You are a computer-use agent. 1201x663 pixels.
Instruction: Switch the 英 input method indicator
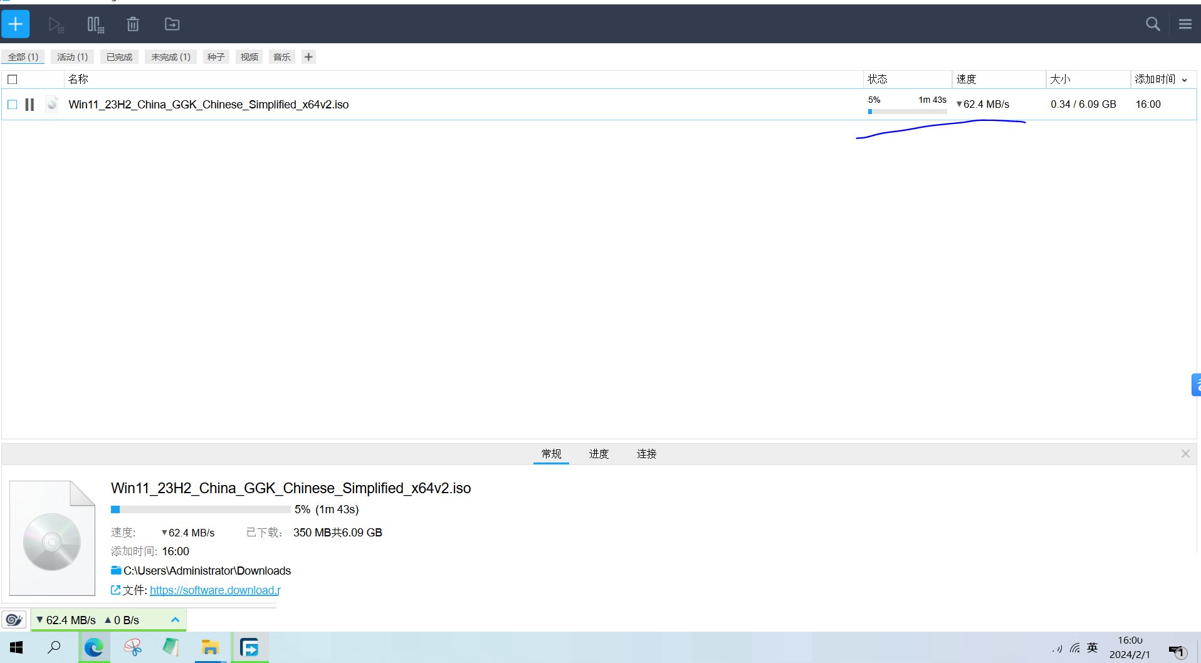tap(1093, 648)
